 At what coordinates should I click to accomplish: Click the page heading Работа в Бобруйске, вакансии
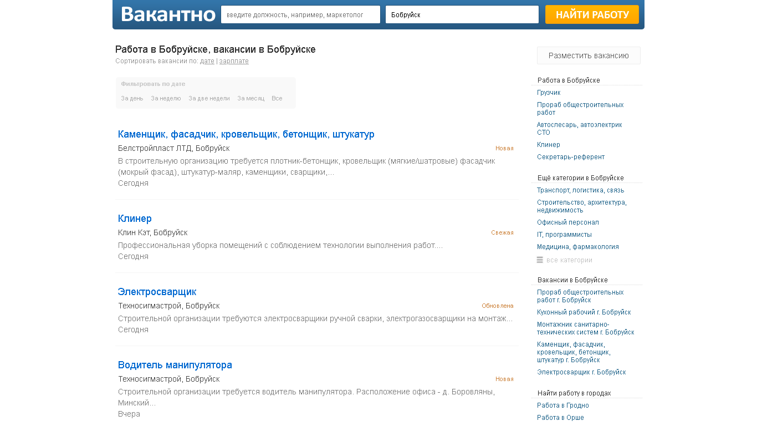[x=216, y=49]
